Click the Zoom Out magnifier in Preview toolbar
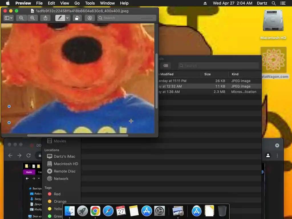Image resolution: width=292 pixels, height=219 pixels. tap(21, 18)
